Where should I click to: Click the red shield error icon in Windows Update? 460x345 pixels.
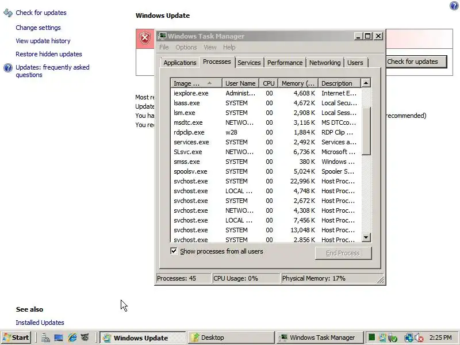145,38
